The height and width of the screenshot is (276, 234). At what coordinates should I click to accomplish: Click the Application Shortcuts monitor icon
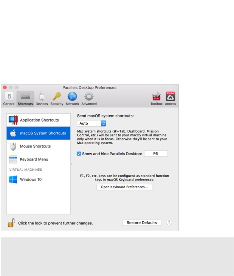(13, 120)
